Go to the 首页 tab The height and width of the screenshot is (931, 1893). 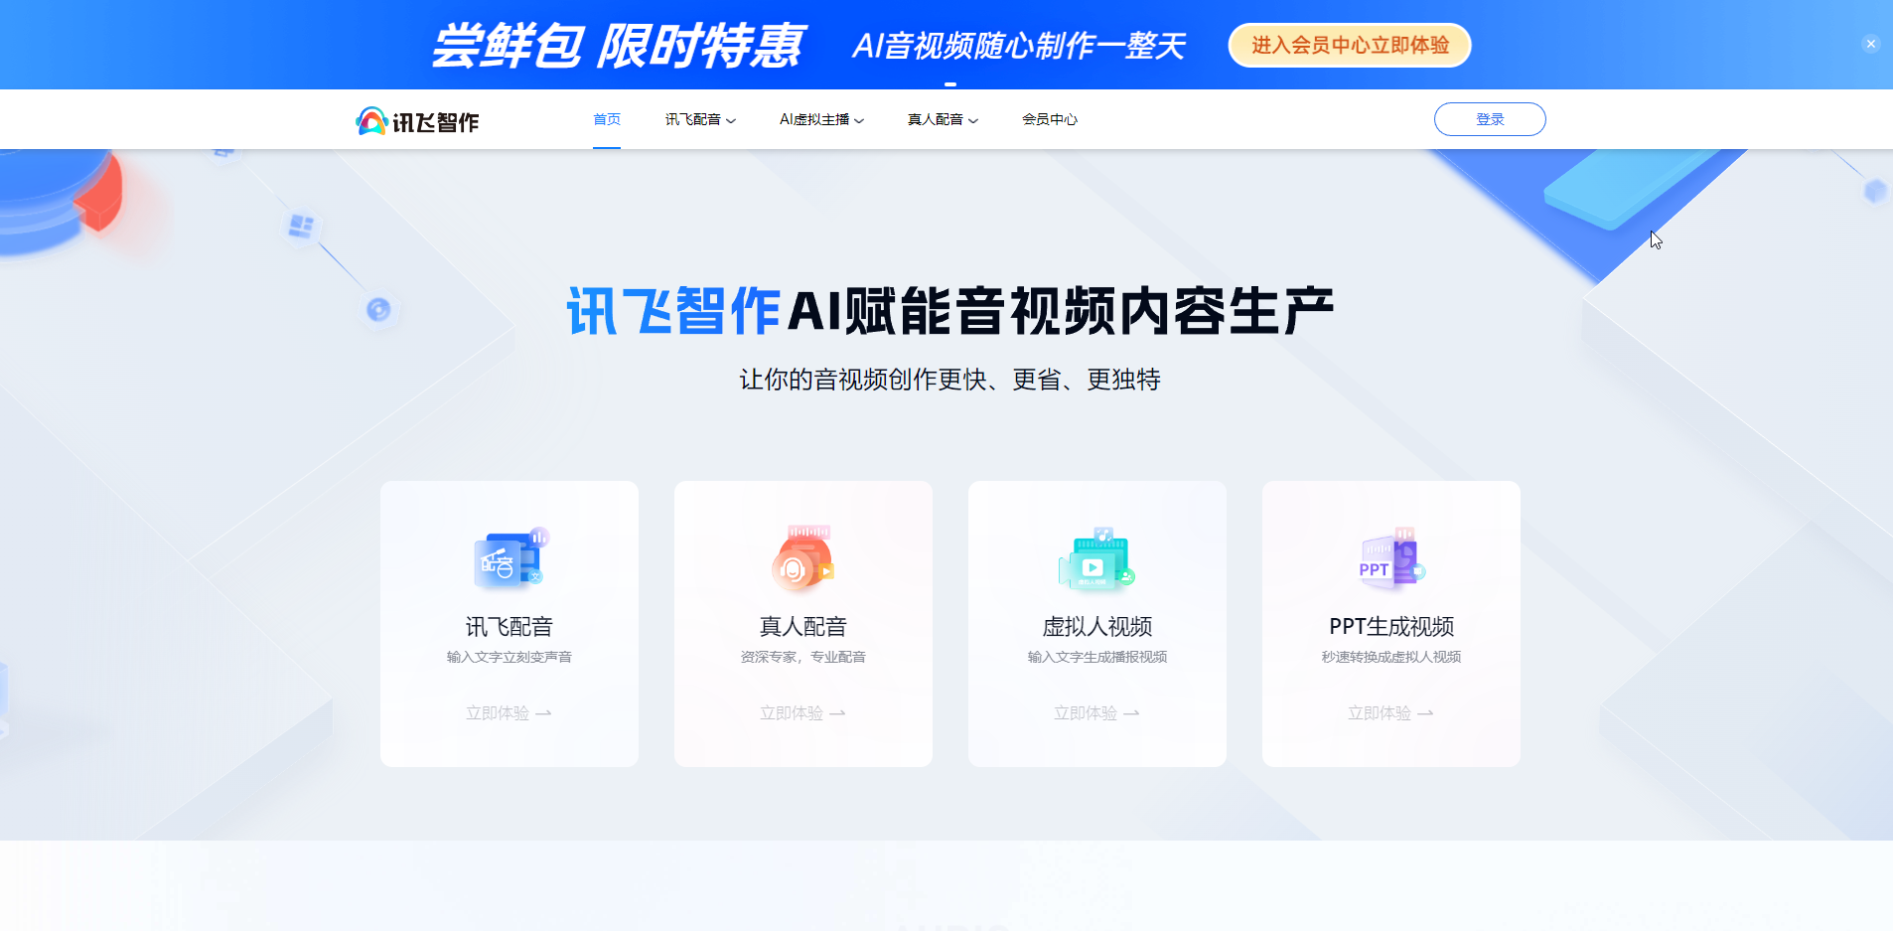607,119
